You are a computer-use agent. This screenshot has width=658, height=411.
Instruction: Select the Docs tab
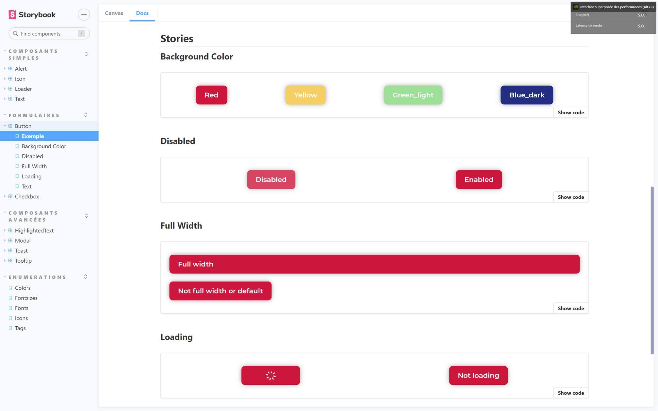point(142,13)
